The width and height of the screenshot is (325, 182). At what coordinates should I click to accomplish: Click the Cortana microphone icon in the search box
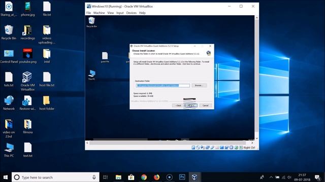(94, 177)
